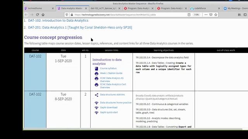Click the 'session links' column header
Viewport: 248px width, 139px height.
pos(112,50)
